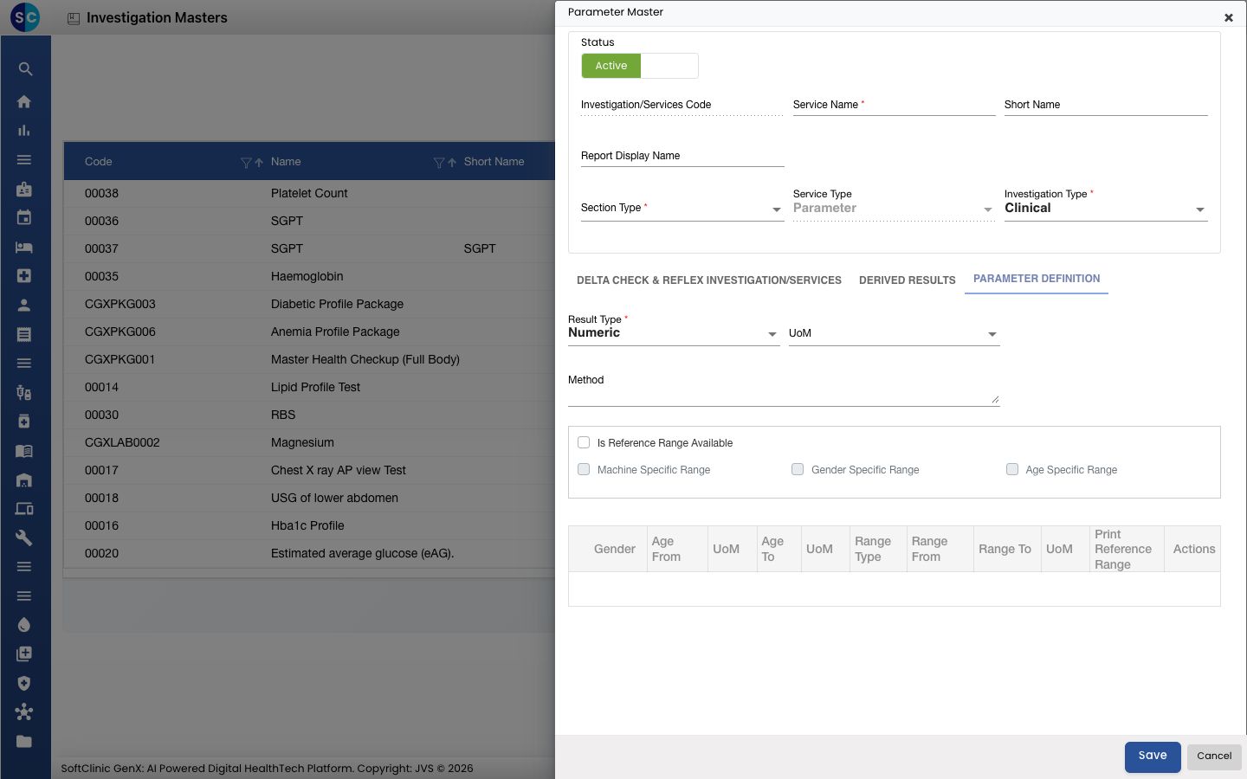Open the bar chart dashboard icon
This screenshot has width=1247, height=779.
click(x=24, y=131)
